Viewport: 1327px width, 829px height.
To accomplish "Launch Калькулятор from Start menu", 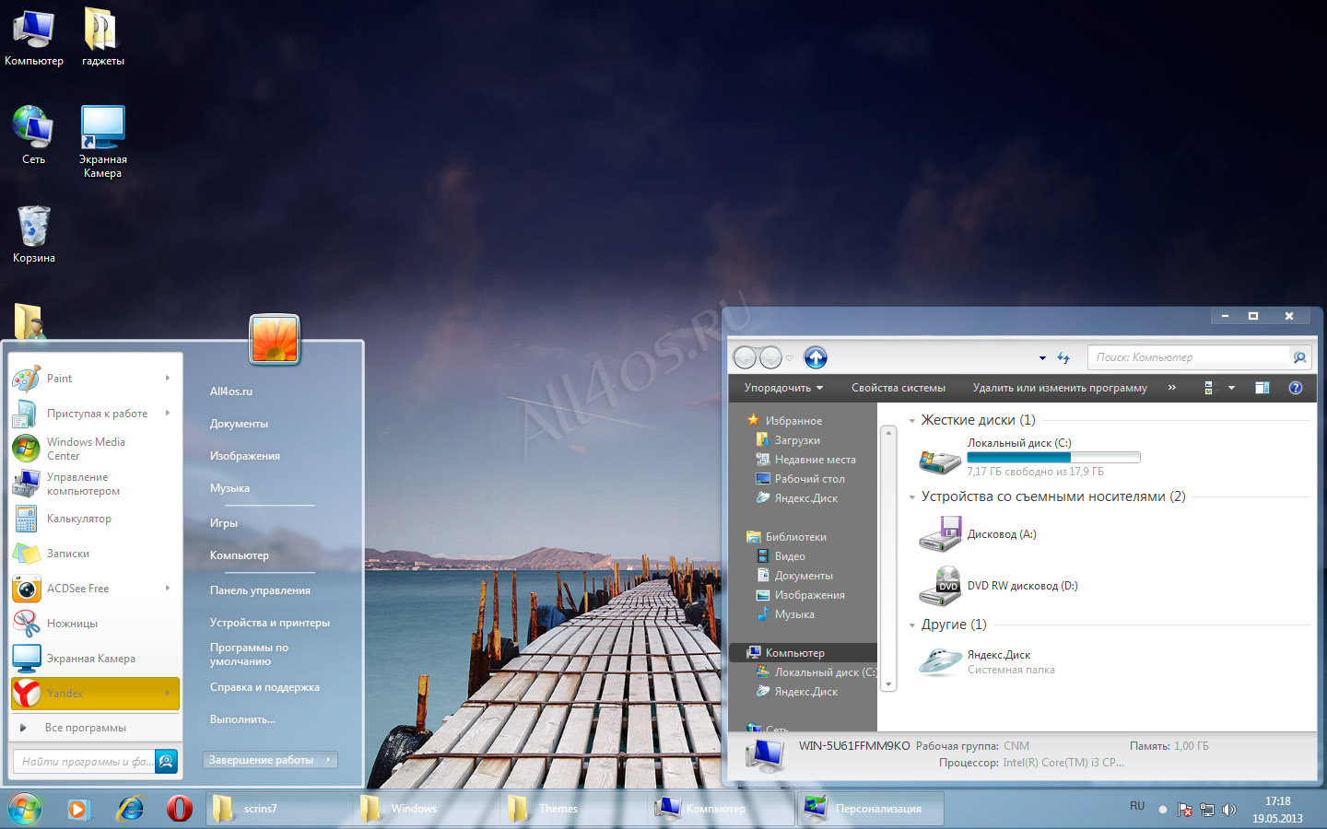I will (x=95, y=519).
